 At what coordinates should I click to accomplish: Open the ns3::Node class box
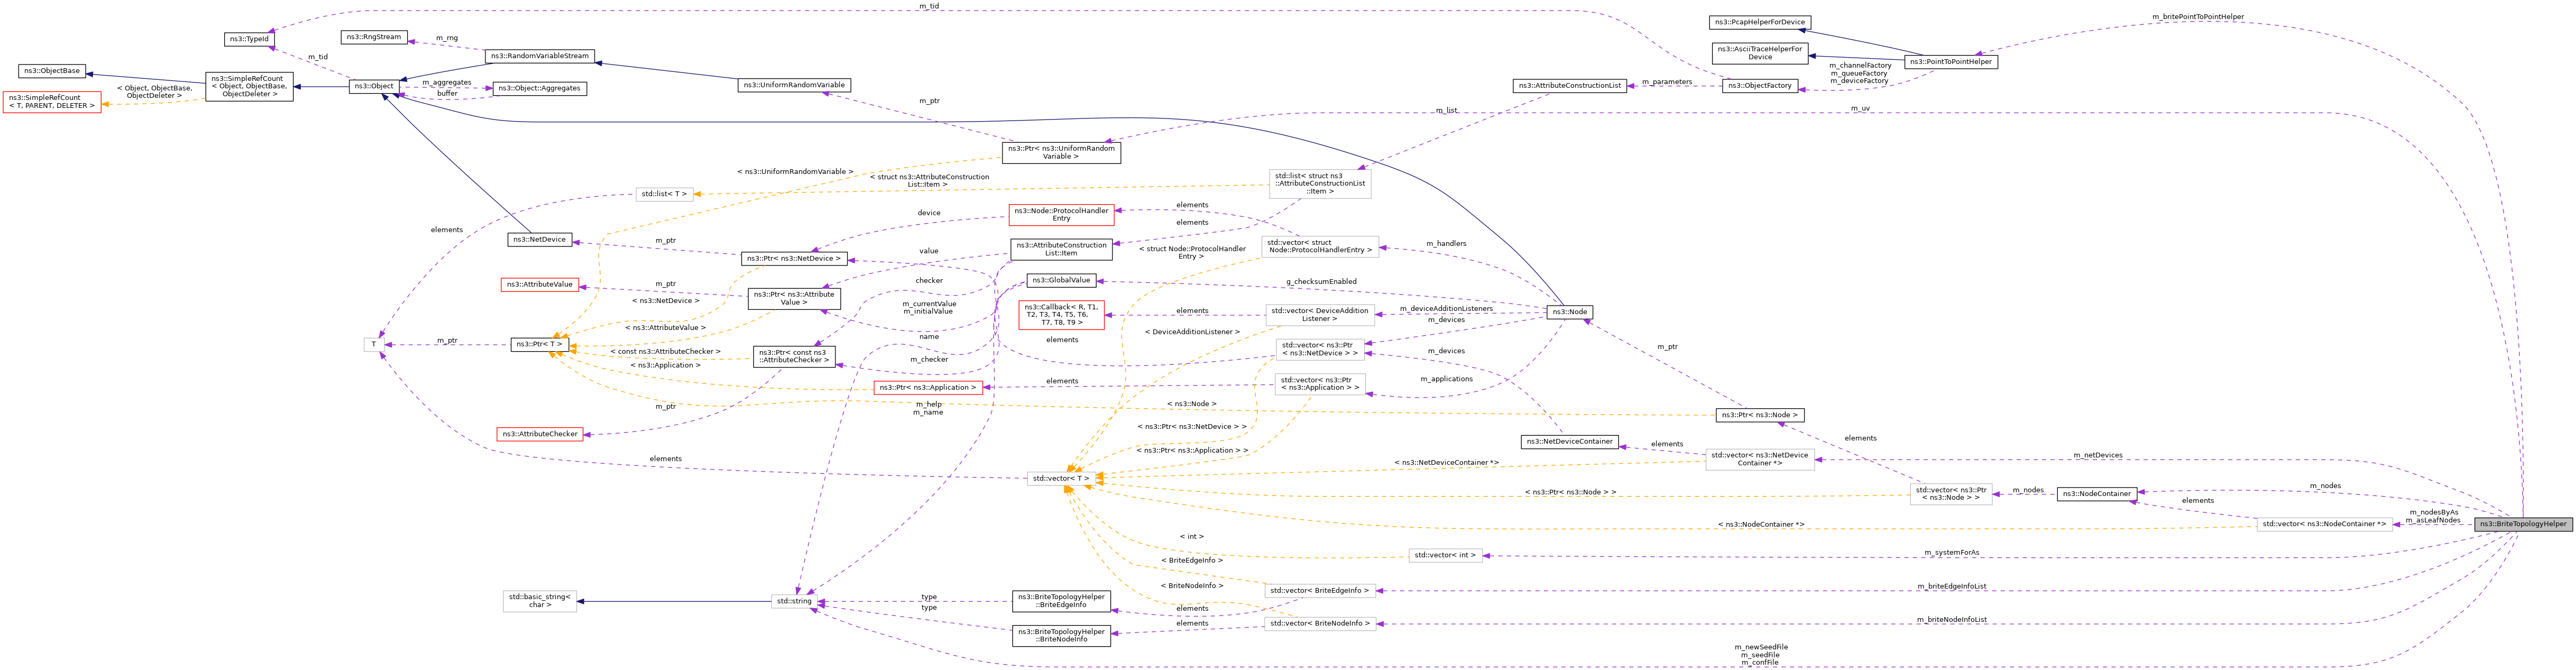(x=1569, y=312)
